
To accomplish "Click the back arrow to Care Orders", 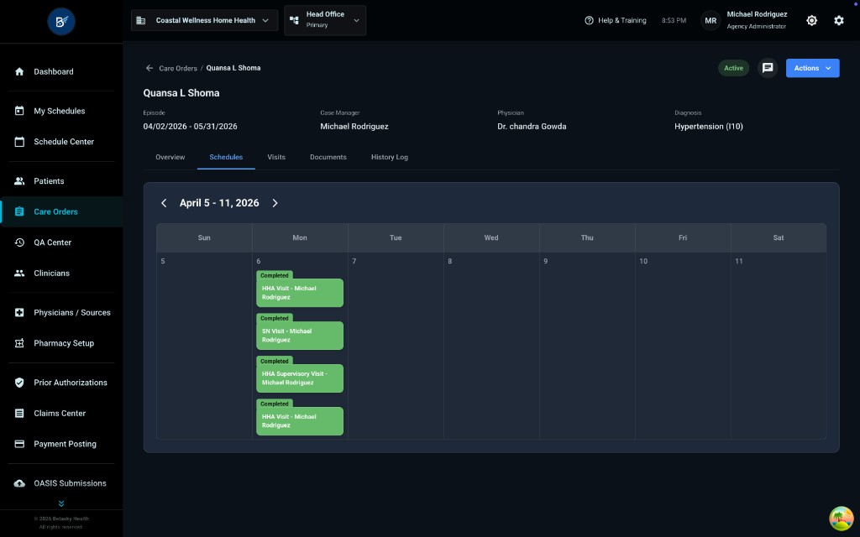I will coord(149,69).
